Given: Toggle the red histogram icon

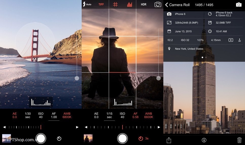Looking at the screenshot, I should click(129, 5).
